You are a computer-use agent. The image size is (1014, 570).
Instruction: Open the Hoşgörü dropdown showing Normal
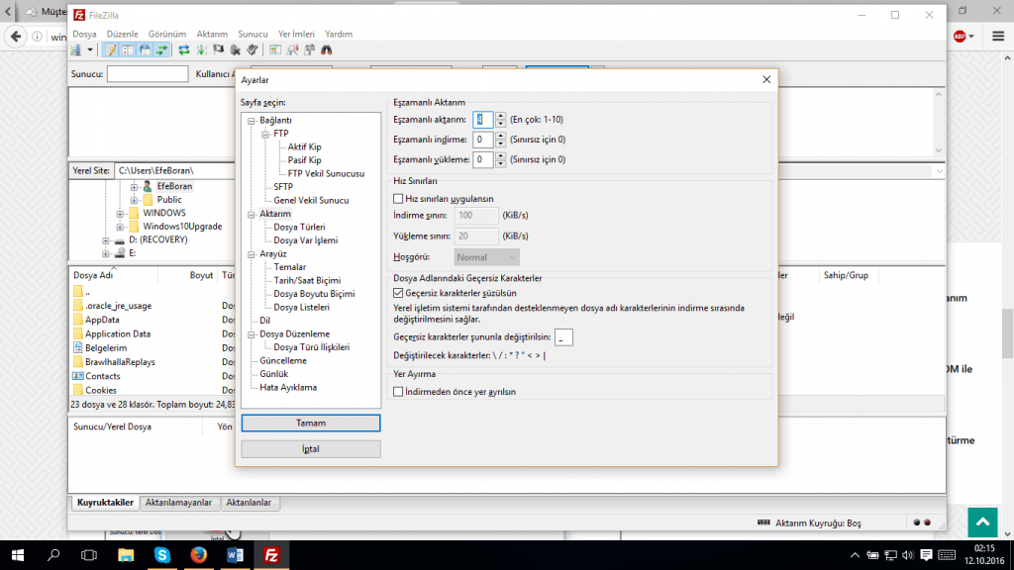pyautogui.click(x=486, y=257)
